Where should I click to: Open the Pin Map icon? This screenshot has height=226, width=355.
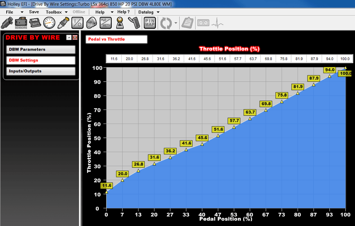click(x=150, y=23)
